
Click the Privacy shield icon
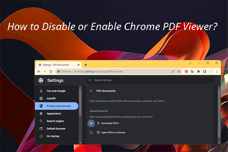tap(41, 106)
